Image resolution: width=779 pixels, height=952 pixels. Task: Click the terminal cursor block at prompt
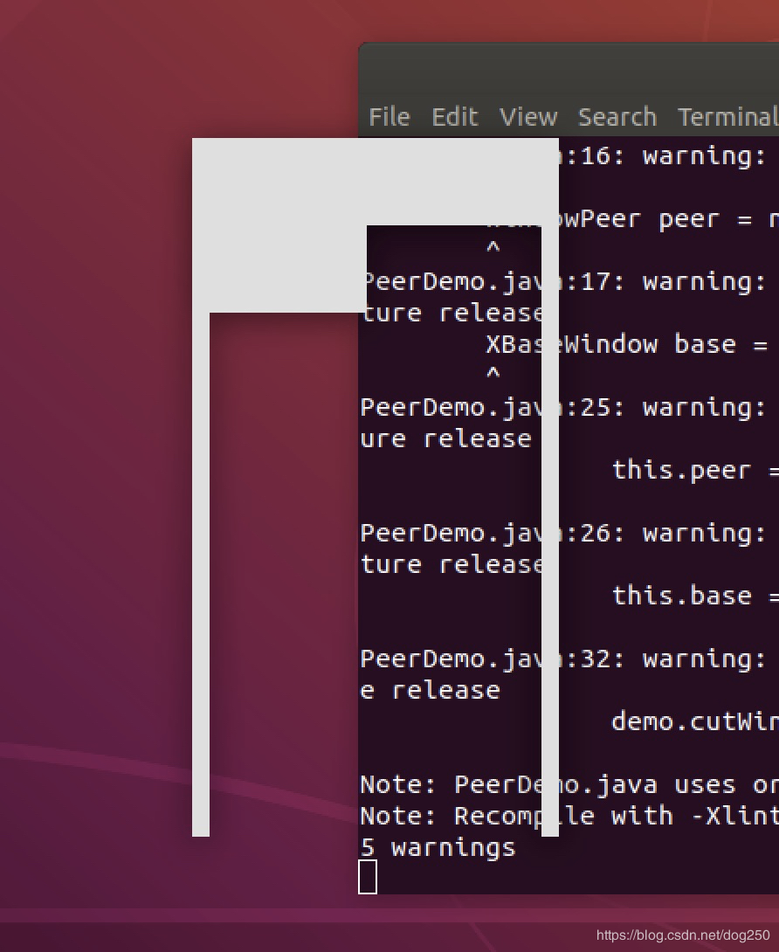tap(368, 877)
